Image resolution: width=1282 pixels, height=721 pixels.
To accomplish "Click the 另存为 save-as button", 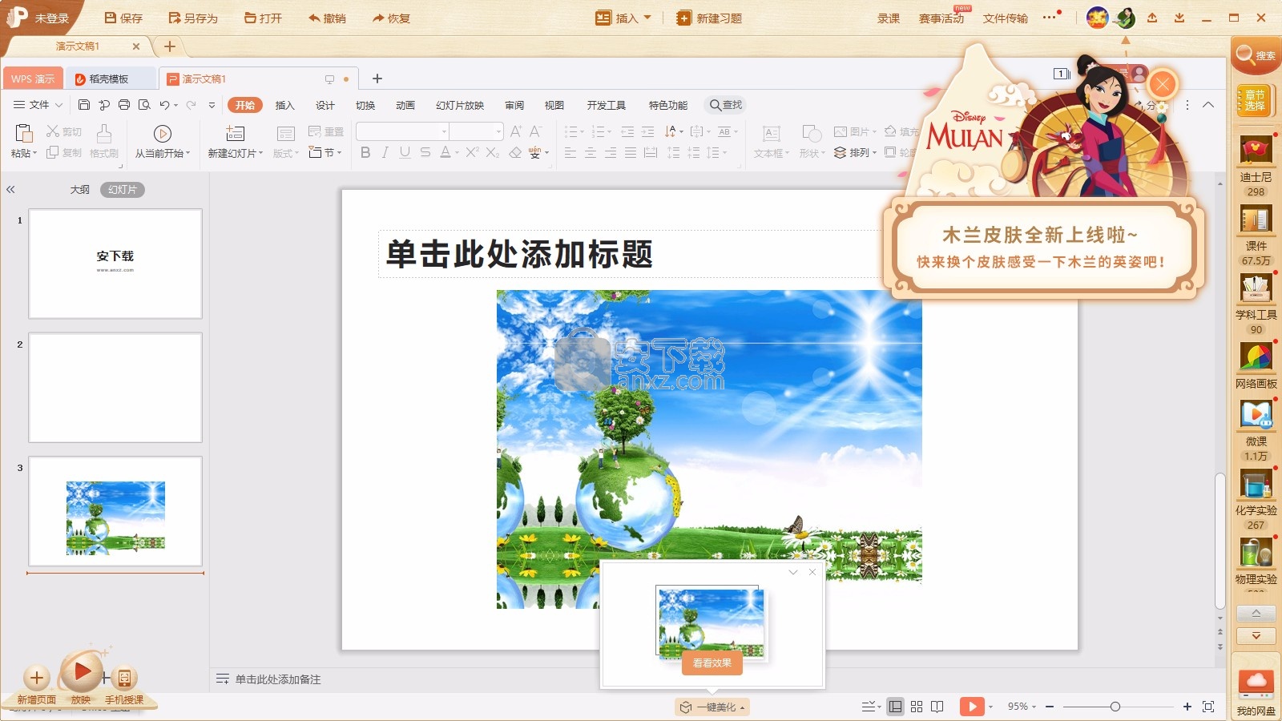I will pos(193,18).
